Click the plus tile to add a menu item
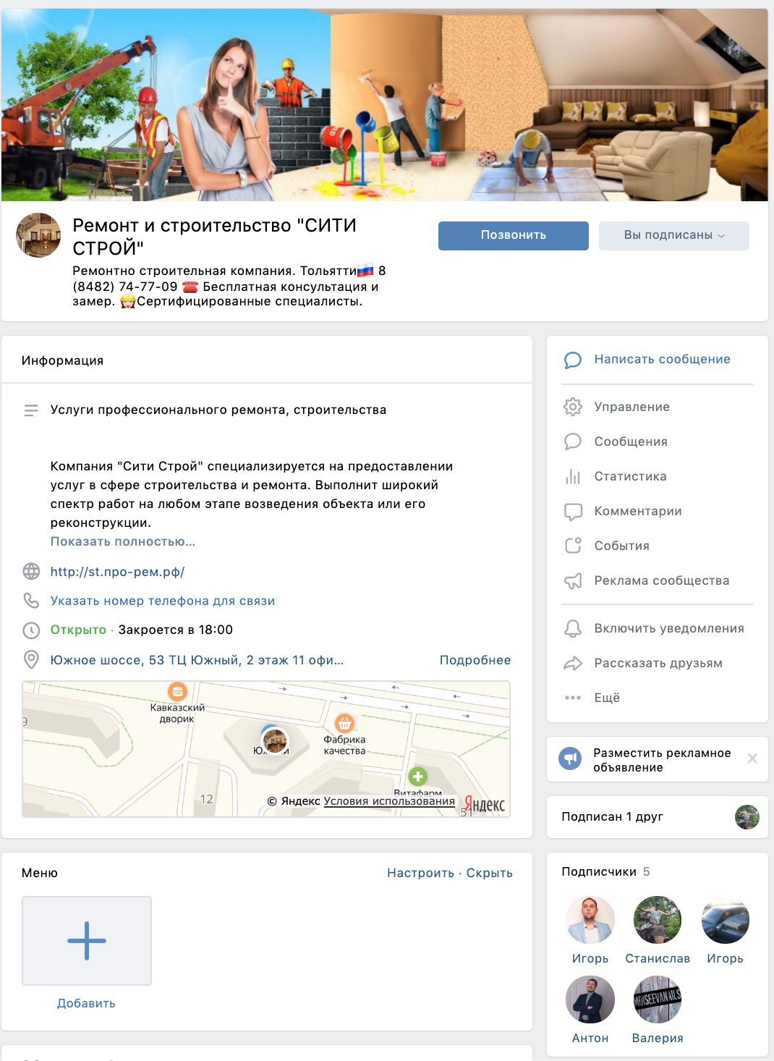The height and width of the screenshot is (1061, 774). pos(87,941)
